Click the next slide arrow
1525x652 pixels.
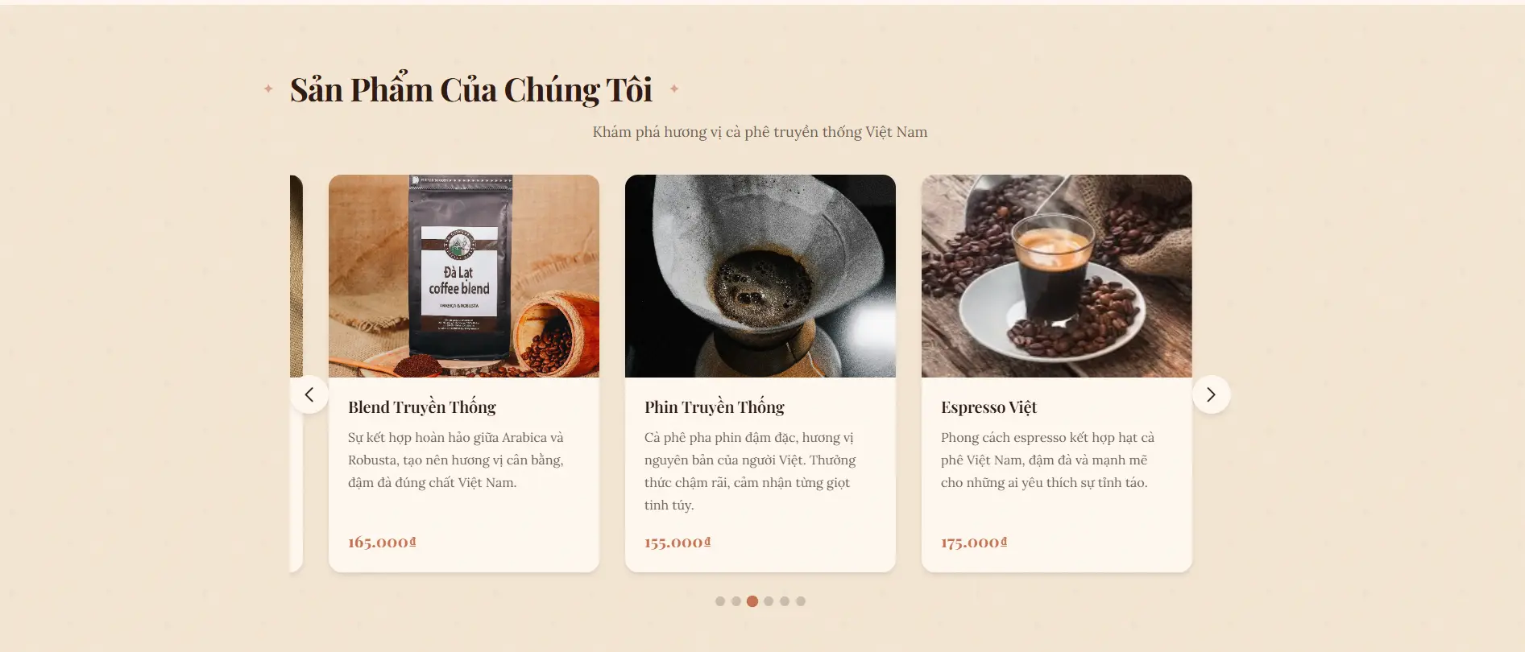(x=1211, y=394)
